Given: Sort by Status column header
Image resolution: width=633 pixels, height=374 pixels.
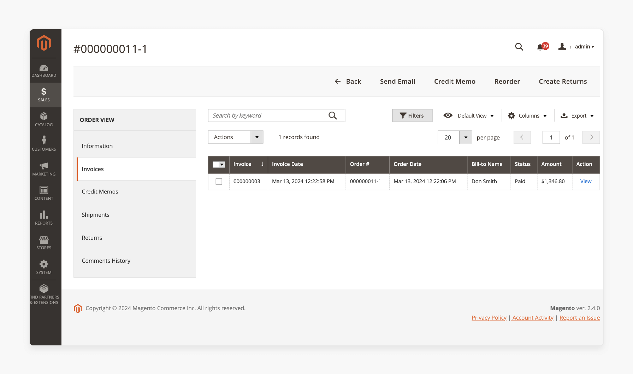Looking at the screenshot, I should tap(524, 164).
